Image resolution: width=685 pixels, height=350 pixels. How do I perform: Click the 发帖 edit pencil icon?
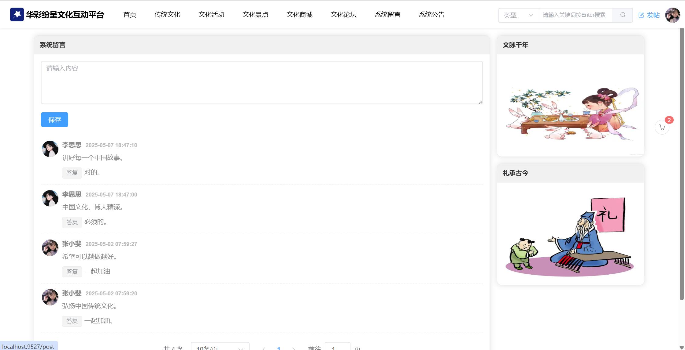click(641, 15)
